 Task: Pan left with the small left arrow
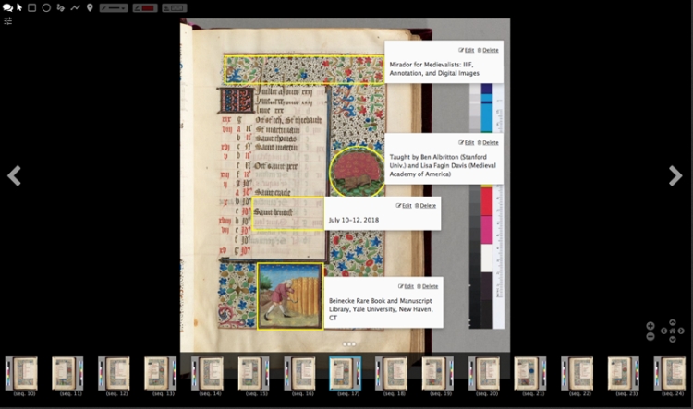(663, 331)
